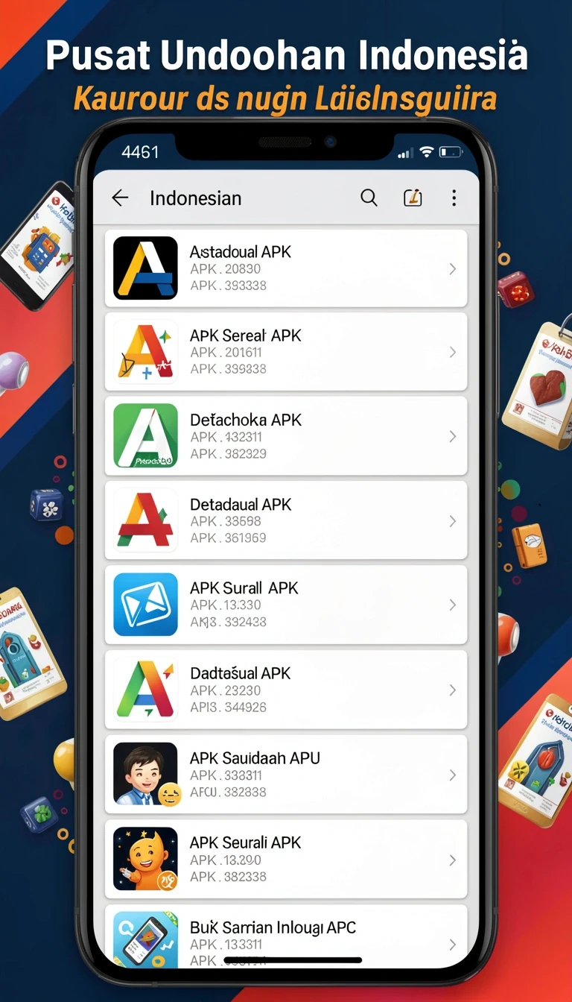Tap the edit note icon in header
Screen dimensions: 572x1002
[x=413, y=198]
